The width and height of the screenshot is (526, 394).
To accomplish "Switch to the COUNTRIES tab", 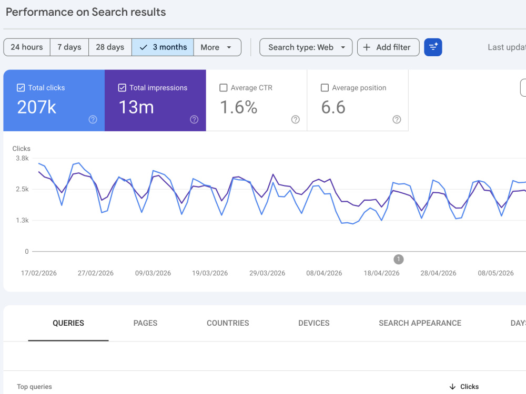I will pyautogui.click(x=228, y=323).
